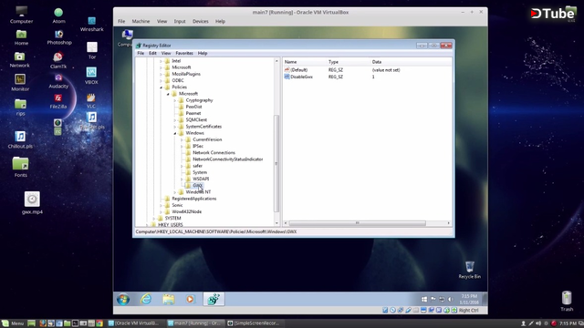The height and width of the screenshot is (328, 584).
Task: Collapse the Policies registry key
Action: point(162,87)
